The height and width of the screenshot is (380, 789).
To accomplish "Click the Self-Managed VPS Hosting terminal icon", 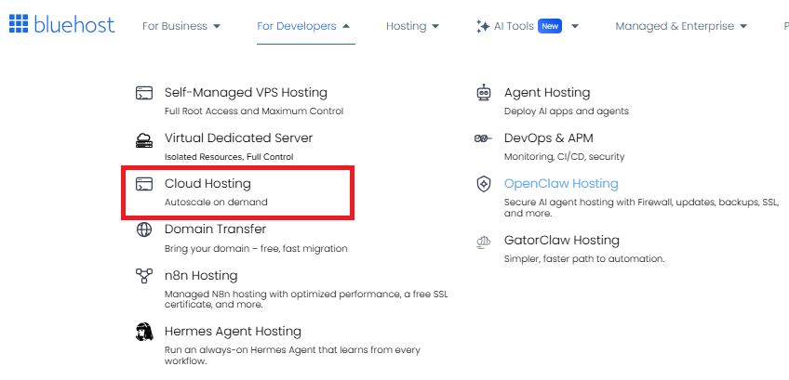I will click(x=144, y=93).
